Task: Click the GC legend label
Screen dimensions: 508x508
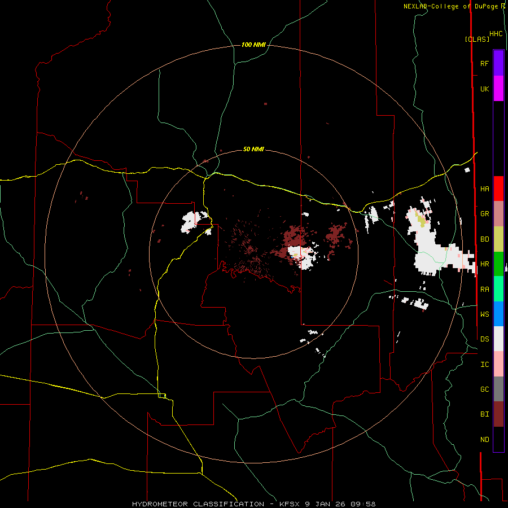Action: 484,389
